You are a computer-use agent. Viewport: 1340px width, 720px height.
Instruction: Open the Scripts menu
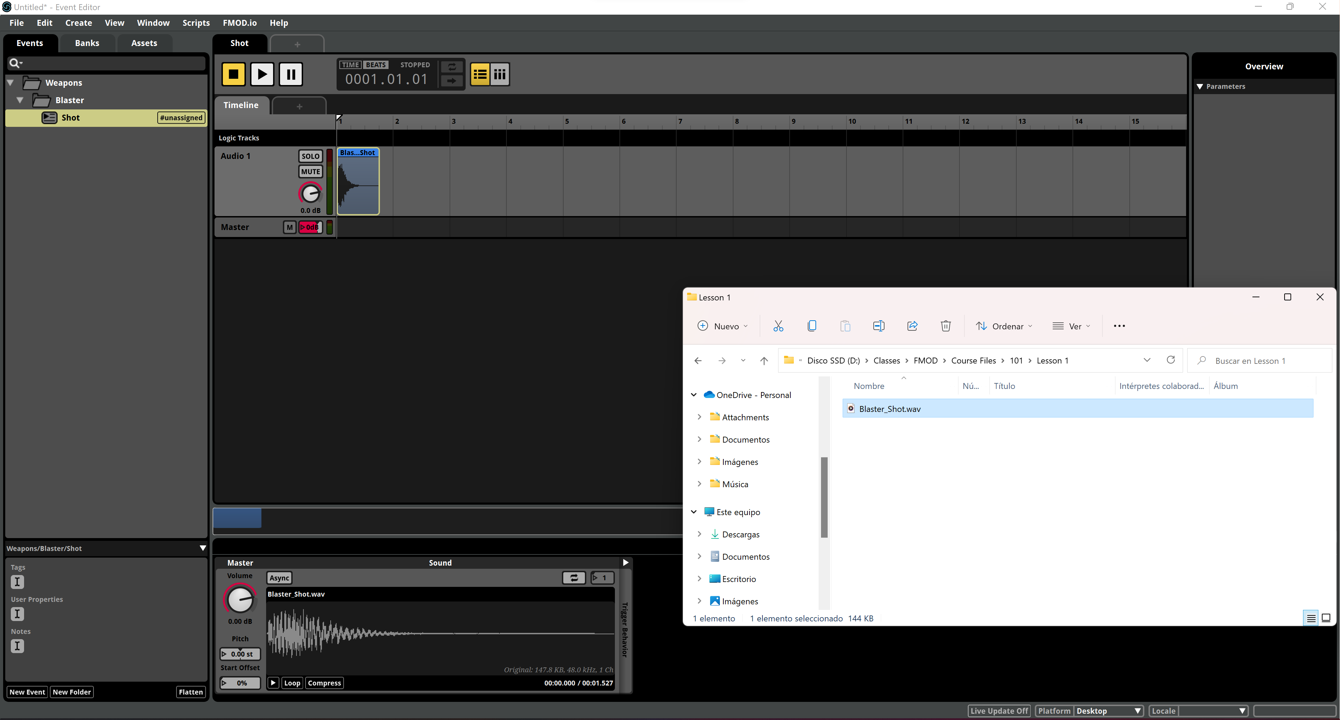click(196, 23)
